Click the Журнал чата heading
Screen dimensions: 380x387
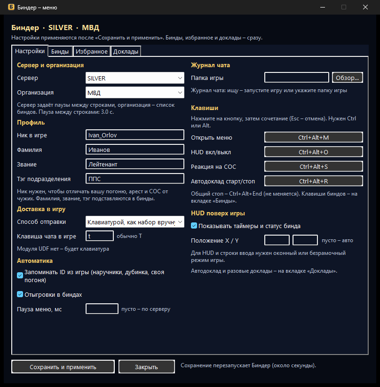click(x=210, y=65)
